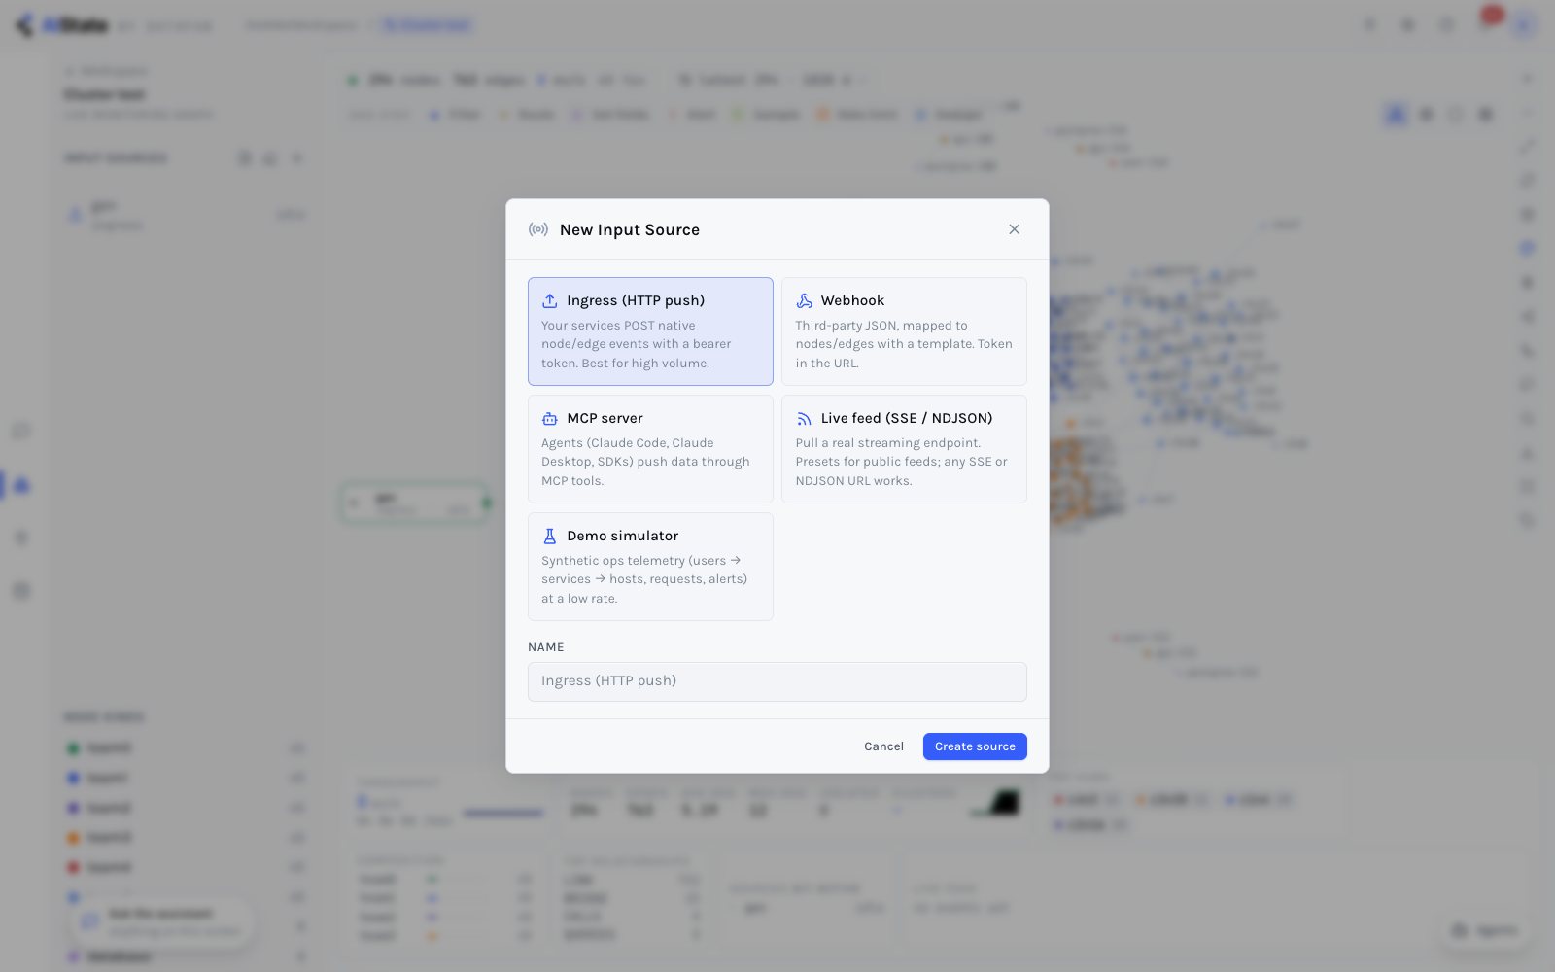Click the "New Input Source" dialog title

630,230
